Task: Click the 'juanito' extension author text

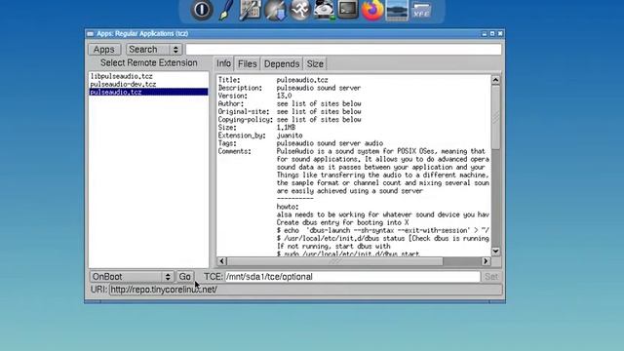Action: (x=290, y=136)
